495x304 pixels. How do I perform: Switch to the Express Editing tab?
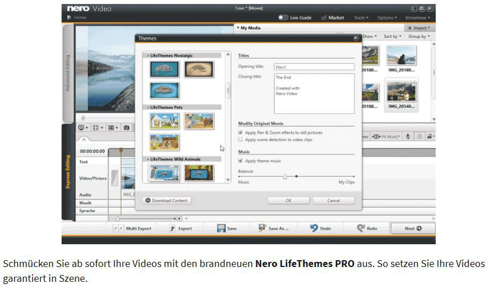pos(68,172)
